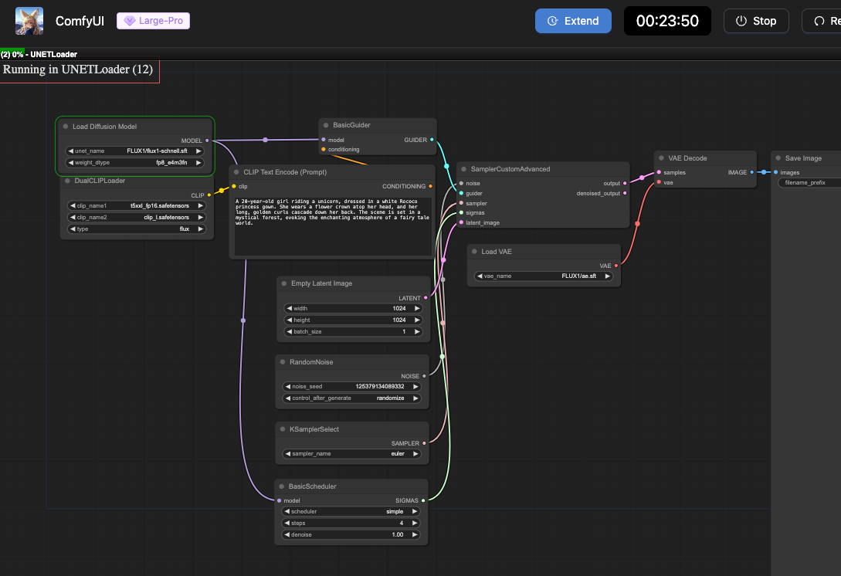Stop the running session
The height and width of the screenshot is (576, 841).
(756, 21)
